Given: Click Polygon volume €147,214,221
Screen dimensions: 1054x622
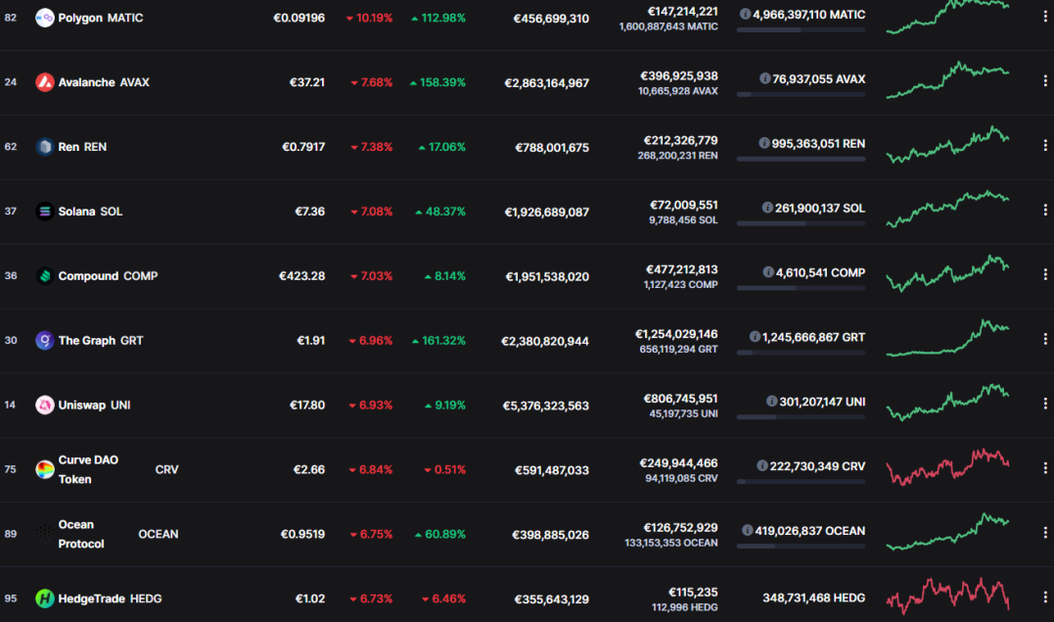Looking at the screenshot, I should (x=682, y=12).
